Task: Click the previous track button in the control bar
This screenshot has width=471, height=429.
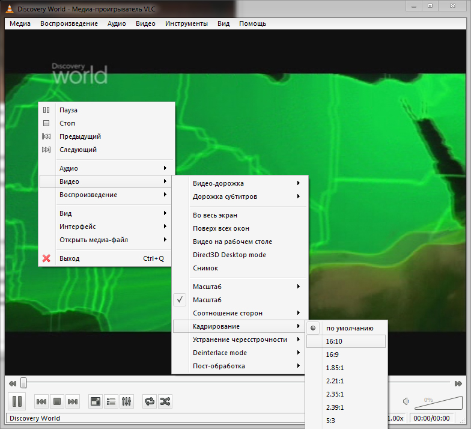Action: [41, 401]
